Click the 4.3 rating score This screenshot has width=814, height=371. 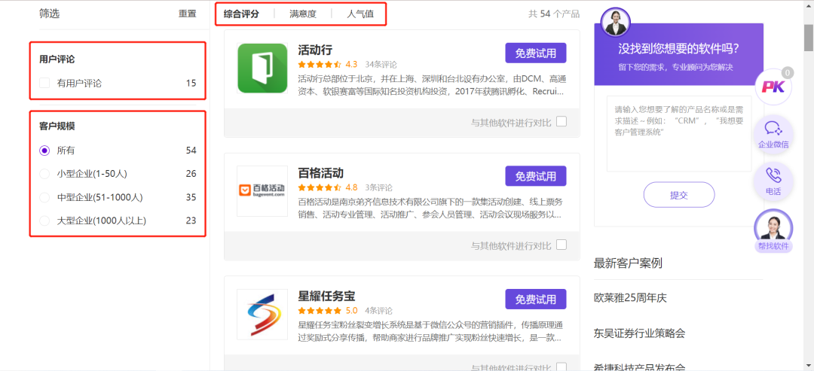(351, 64)
